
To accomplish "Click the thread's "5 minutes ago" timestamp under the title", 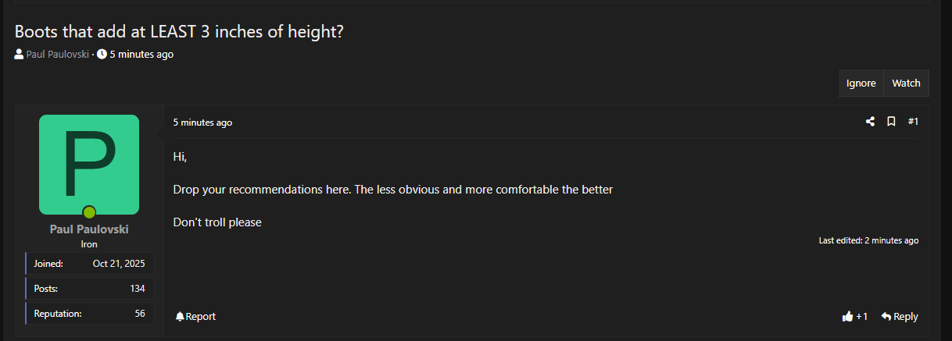I will [141, 55].
